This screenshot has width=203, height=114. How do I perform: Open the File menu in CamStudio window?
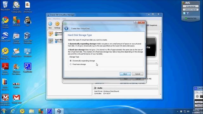197,92
